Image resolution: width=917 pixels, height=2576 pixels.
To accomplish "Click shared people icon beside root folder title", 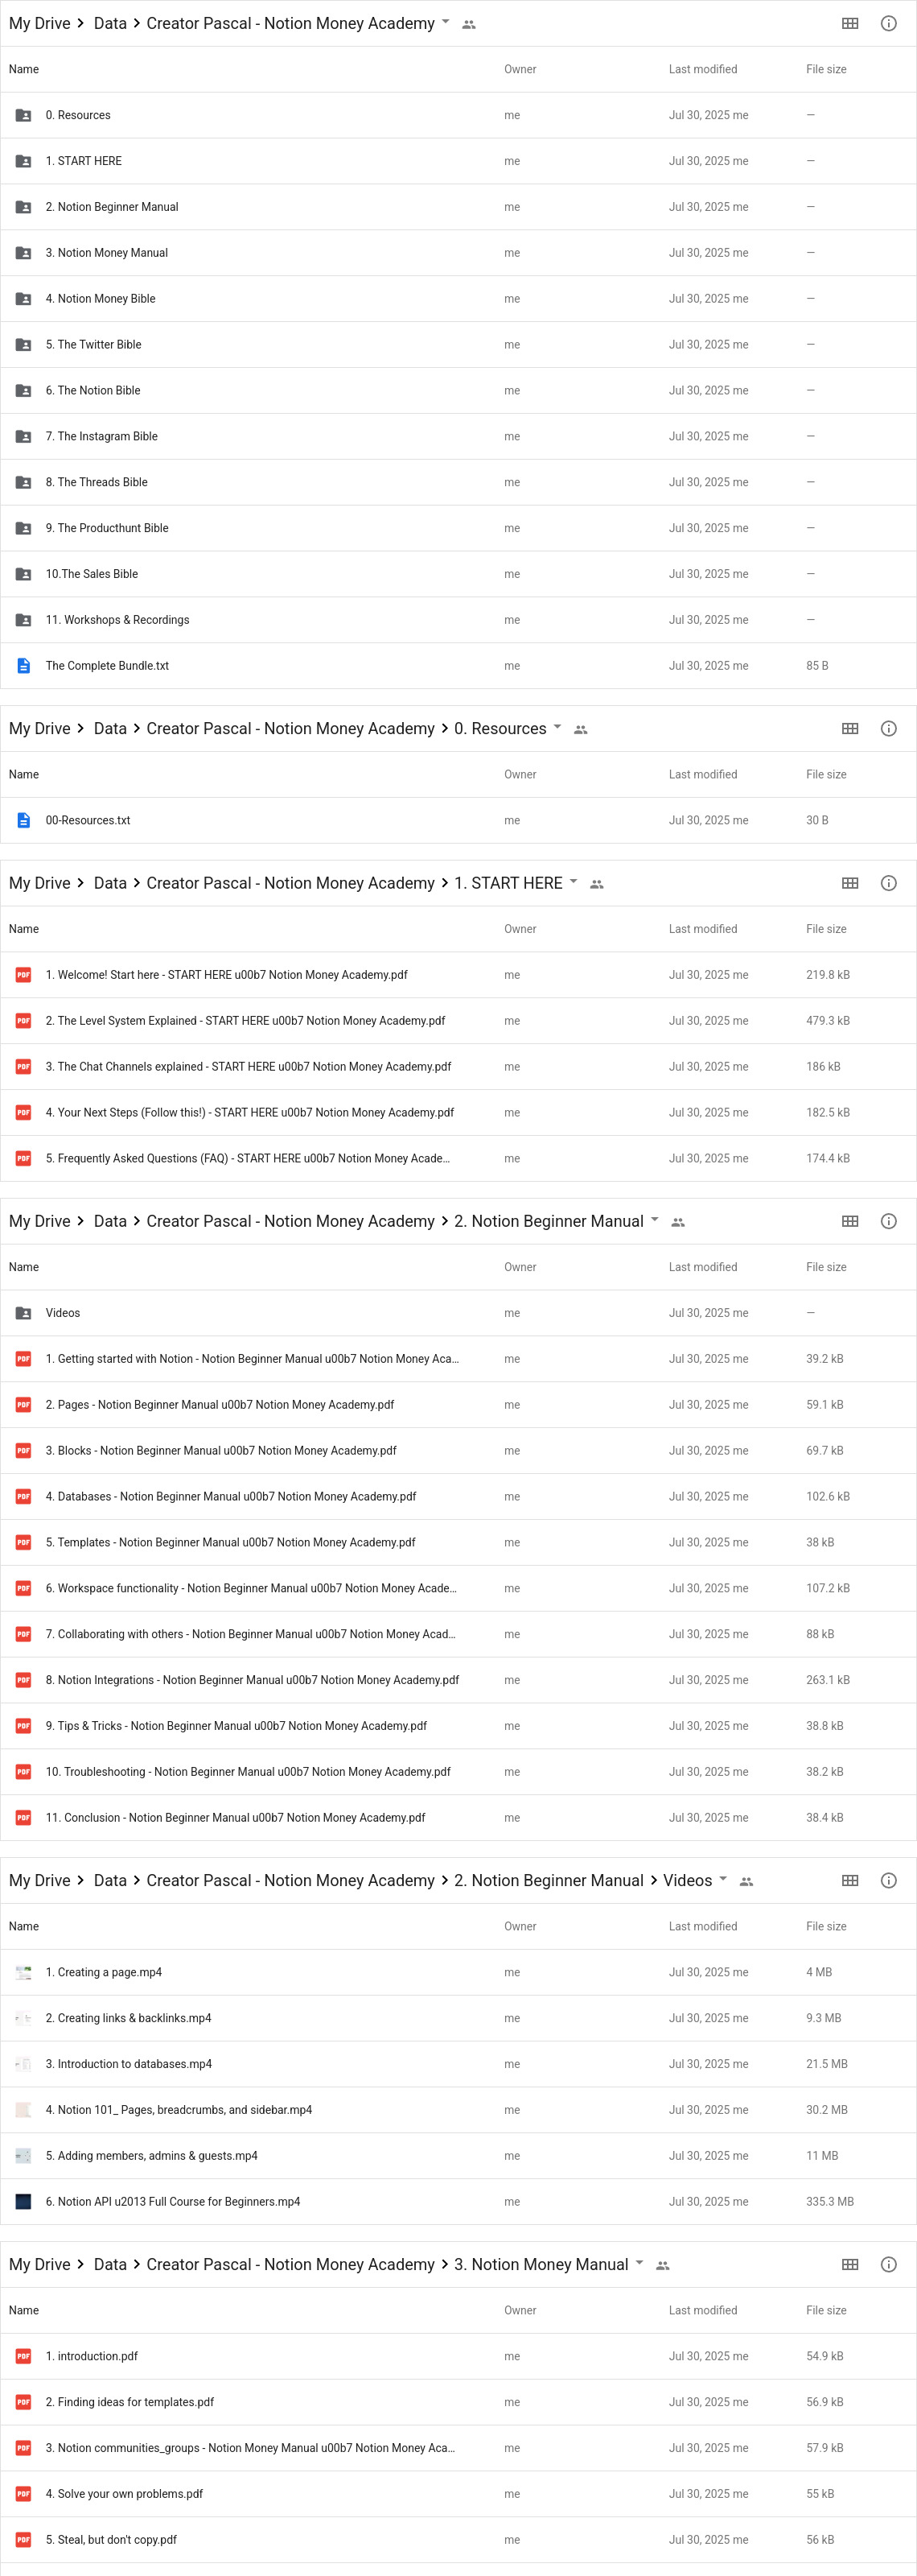I will point(468,25).
